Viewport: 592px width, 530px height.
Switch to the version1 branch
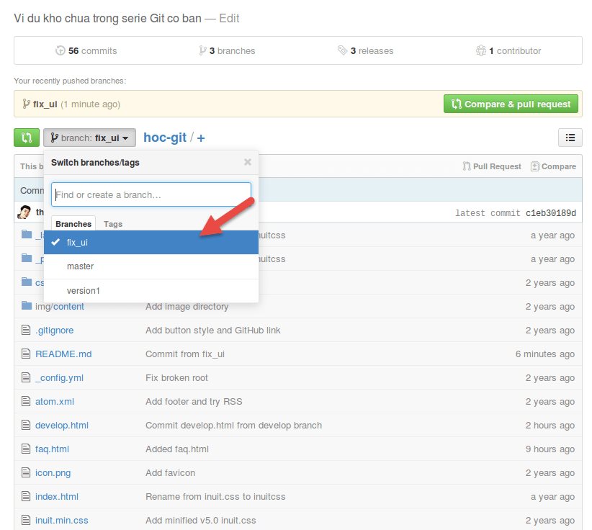click(x=151, y=291)
